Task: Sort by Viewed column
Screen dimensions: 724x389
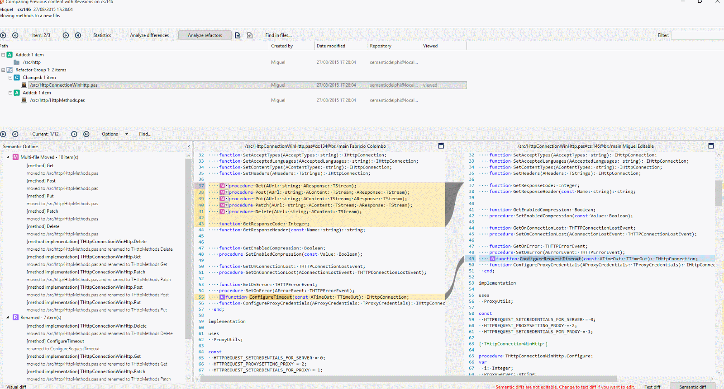Action: click(443, 46)
